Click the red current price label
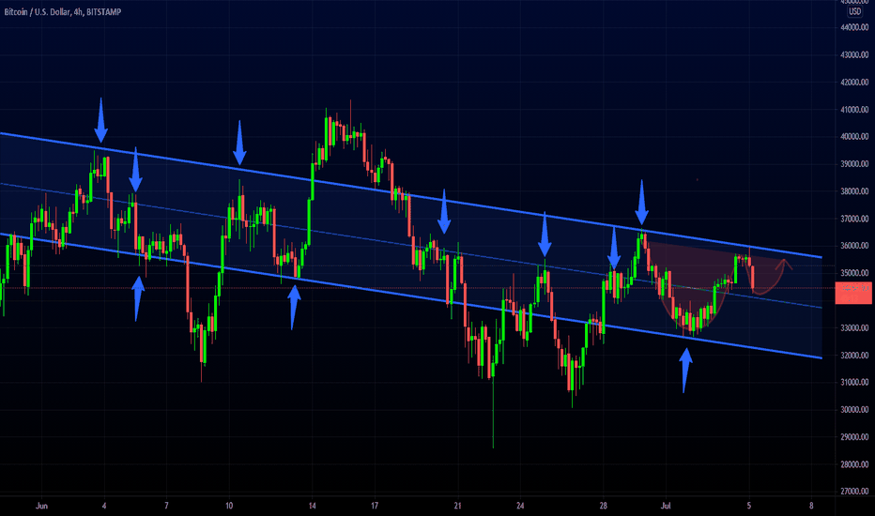The width and height of the screenshot is (875, 516). coord(853,293)
